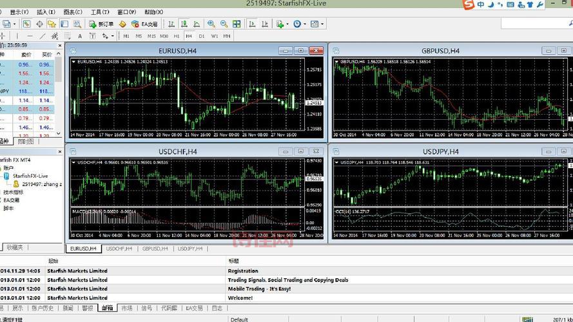Switch to the 账户历史 terminal tab

43,308
